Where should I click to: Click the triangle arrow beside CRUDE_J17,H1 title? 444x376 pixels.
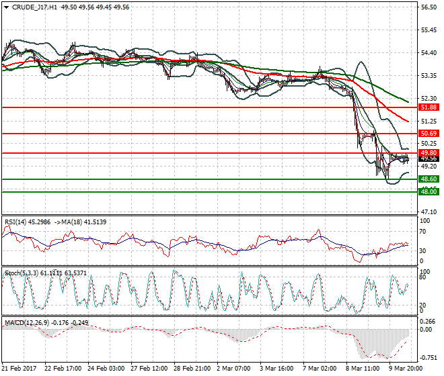coord(7,7)
